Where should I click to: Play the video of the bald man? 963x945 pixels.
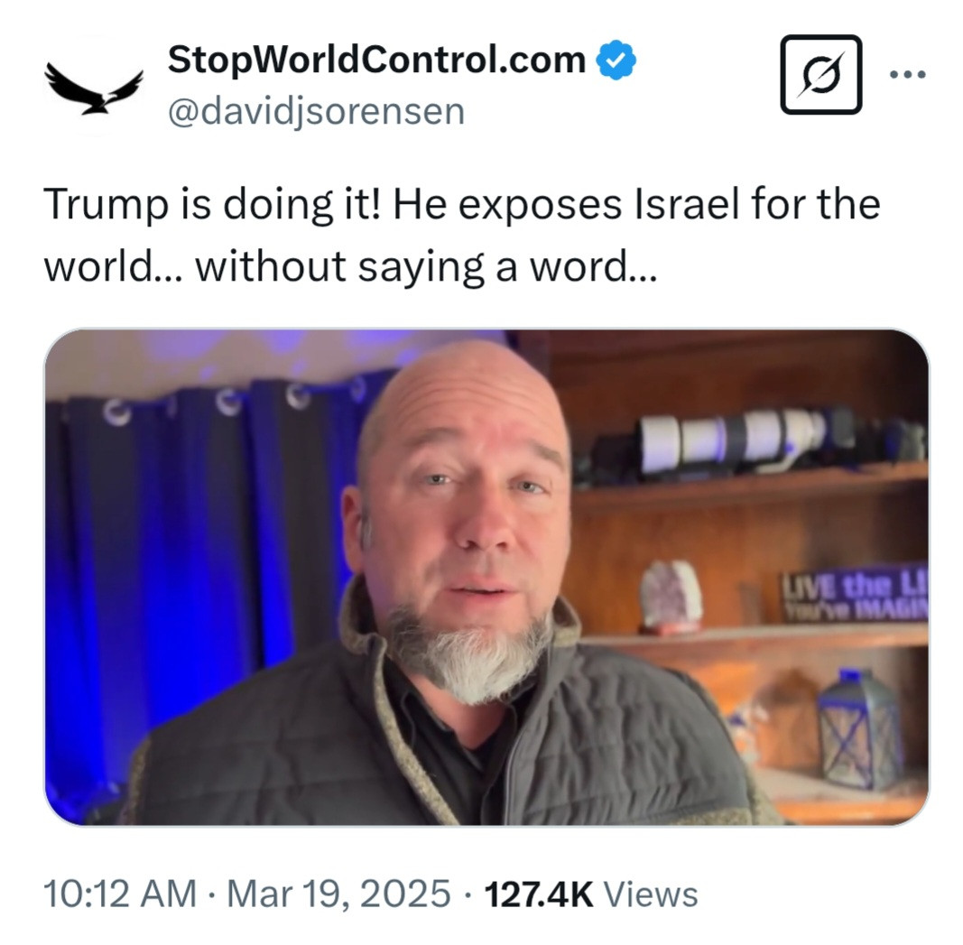(486, 577)
